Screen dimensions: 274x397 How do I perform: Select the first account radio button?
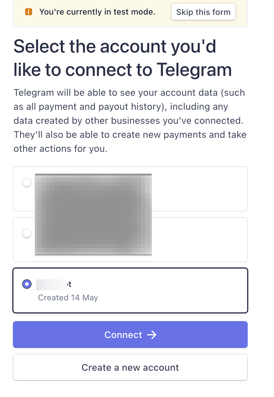27,182
